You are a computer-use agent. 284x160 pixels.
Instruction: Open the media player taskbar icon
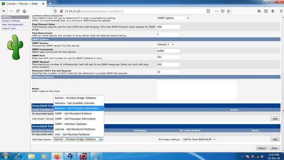click(x=43, y=156)
